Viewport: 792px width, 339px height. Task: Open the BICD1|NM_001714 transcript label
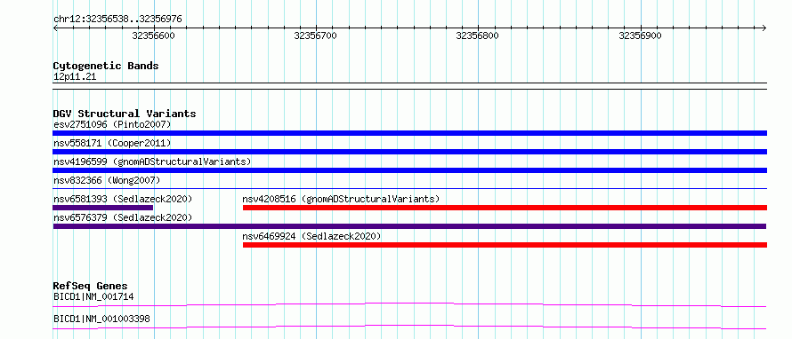[93, 296]
